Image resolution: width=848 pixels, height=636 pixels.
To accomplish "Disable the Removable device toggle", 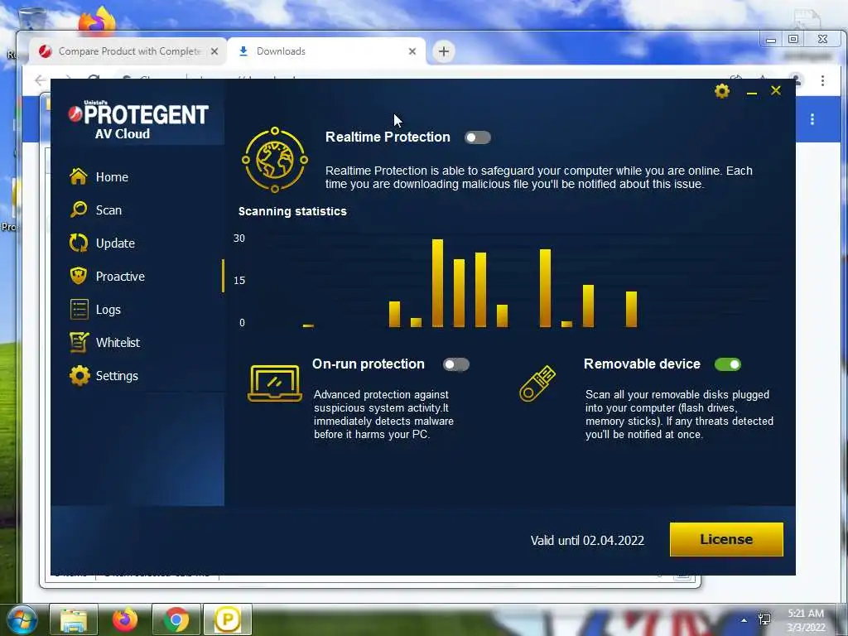I will point(727,364).
